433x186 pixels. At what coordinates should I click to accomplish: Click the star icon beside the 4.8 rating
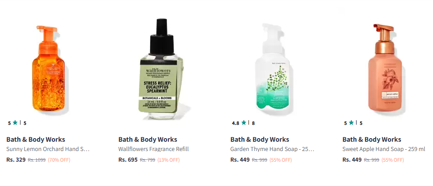tap(244, 123)
